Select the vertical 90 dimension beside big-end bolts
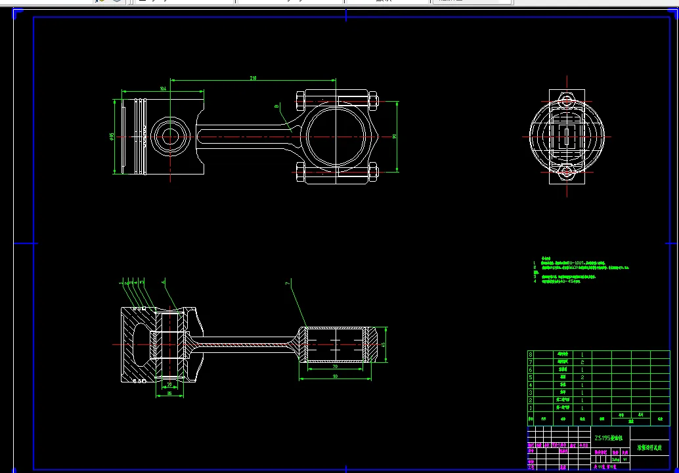 coord(394,136)
